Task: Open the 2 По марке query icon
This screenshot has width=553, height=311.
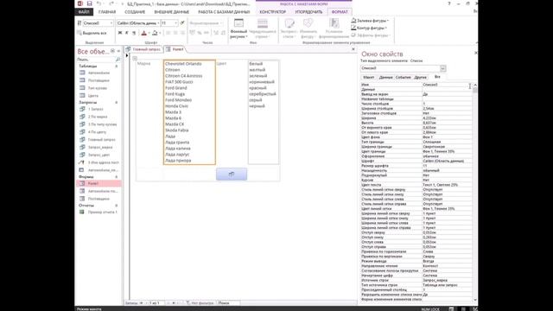Action: [x=82, y=117]
